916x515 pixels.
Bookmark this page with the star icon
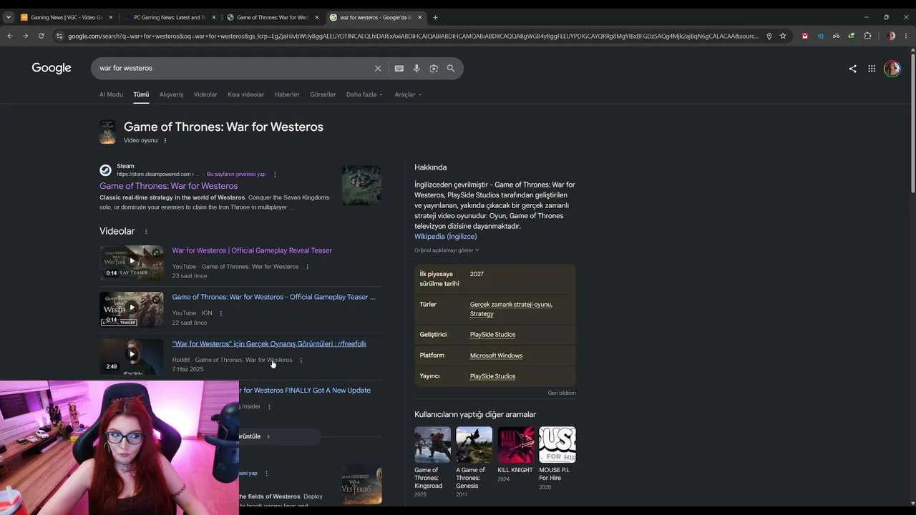pyautogui.click(x=783, y=36)
